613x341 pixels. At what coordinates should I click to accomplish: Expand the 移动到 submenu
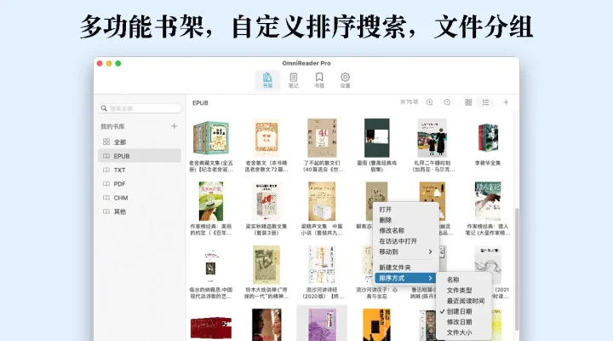(404, 251)
